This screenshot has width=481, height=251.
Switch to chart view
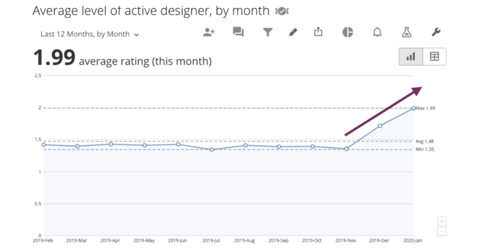coord(410,57)
